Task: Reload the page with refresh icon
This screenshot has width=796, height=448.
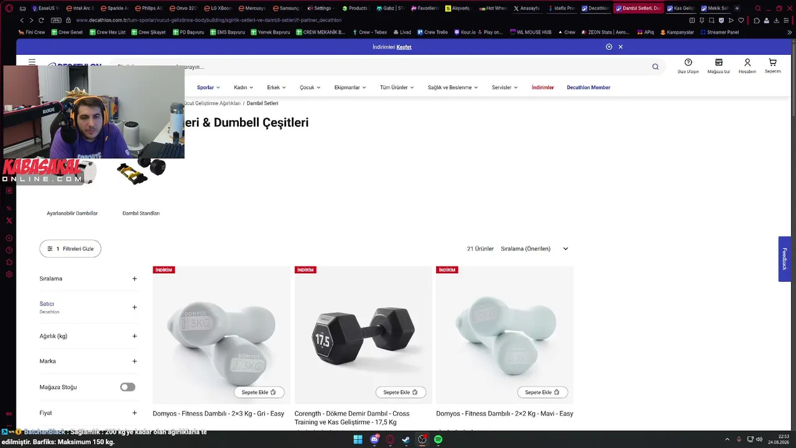Action: click(x=42, y=20)
